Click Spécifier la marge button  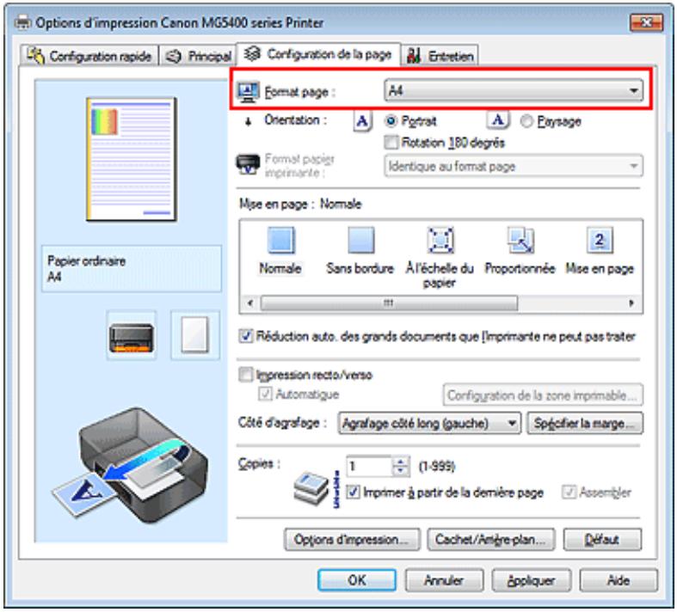(x=585, y=423)
